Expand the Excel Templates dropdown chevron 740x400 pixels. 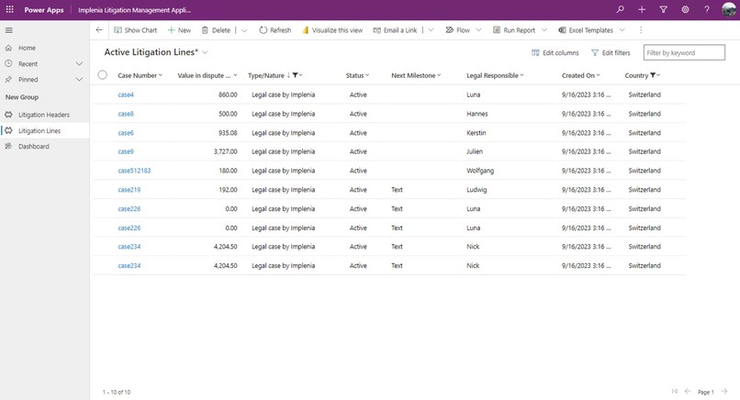click(622, 30)
